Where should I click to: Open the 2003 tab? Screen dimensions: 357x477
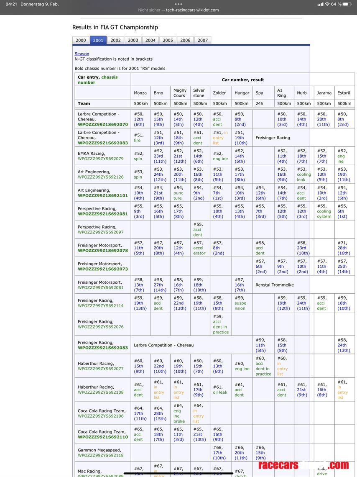[x=133, y=41]
